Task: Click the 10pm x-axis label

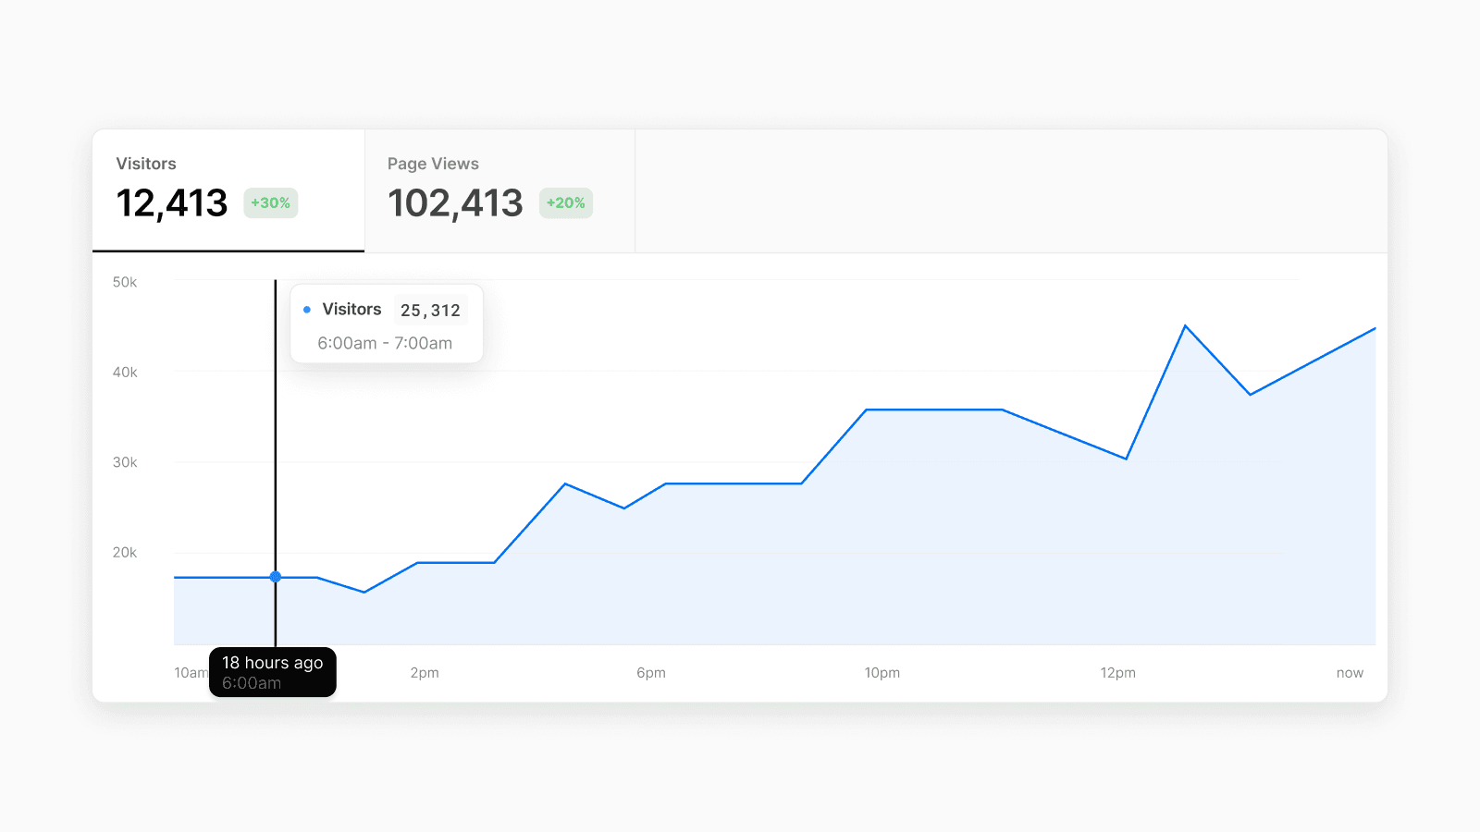Action: click(x=882, y=673)
